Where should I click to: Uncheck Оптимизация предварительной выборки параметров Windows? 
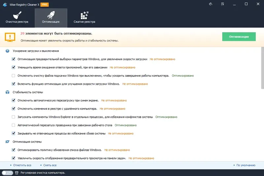click(x=14, y=59)
